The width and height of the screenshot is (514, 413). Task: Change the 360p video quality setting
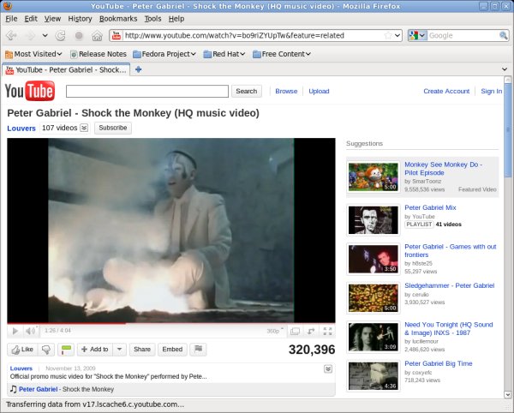275,331
